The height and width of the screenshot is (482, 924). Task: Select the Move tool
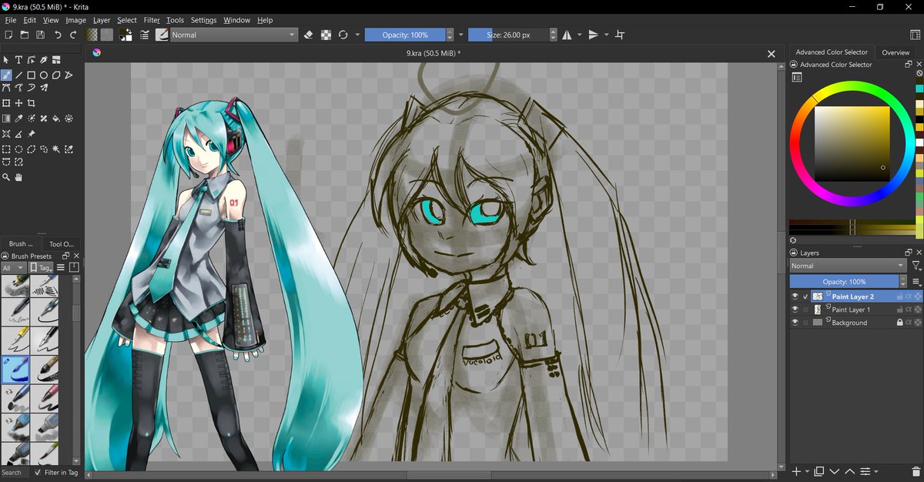[x=18, y=102]
